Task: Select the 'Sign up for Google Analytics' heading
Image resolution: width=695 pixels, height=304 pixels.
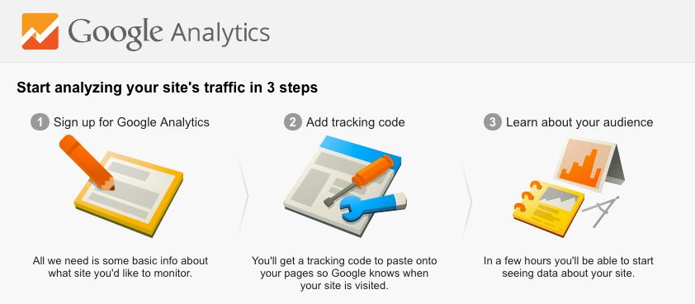Action: [131, 122]
